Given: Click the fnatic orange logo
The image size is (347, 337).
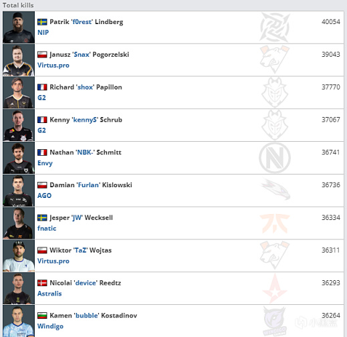Looking at the screenshot, I should tap(275, 223).
